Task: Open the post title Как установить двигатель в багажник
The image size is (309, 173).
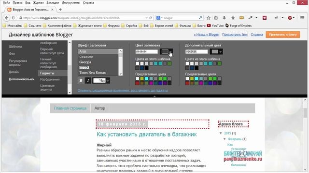Action: 146,135
